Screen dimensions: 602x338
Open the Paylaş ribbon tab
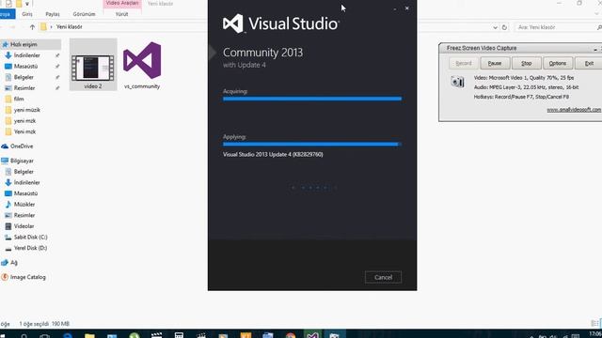coord(53,14)
